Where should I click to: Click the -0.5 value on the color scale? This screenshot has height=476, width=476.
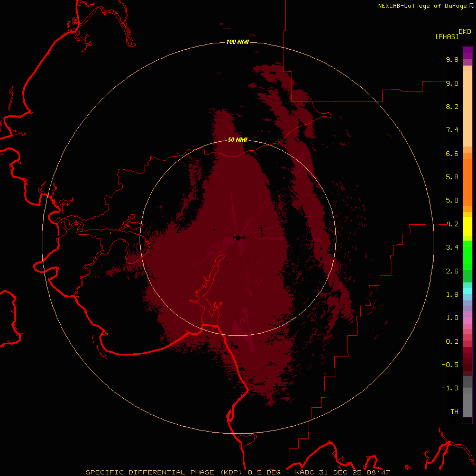[450, 365]
